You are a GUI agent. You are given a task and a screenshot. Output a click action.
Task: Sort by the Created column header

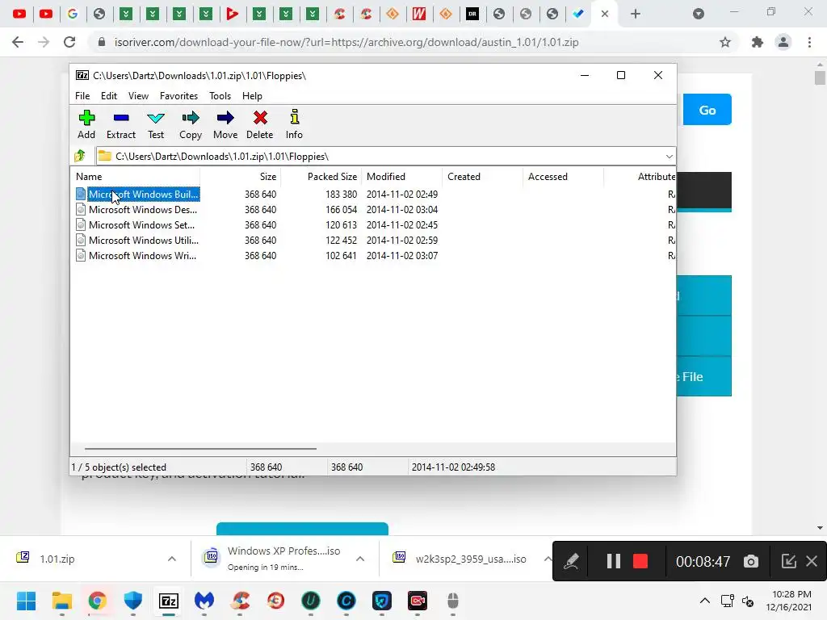[x=483, y=177]
